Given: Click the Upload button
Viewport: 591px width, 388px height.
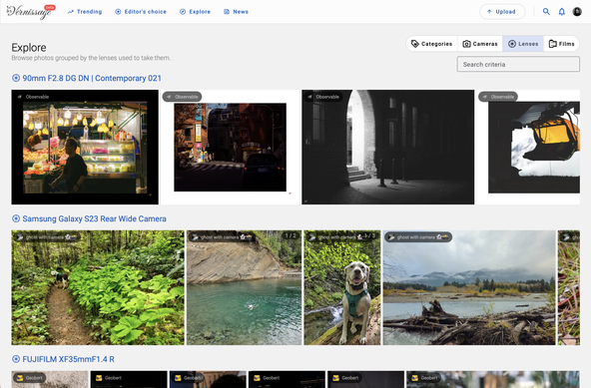Looking at the screenshot, I should coord(502,12).
